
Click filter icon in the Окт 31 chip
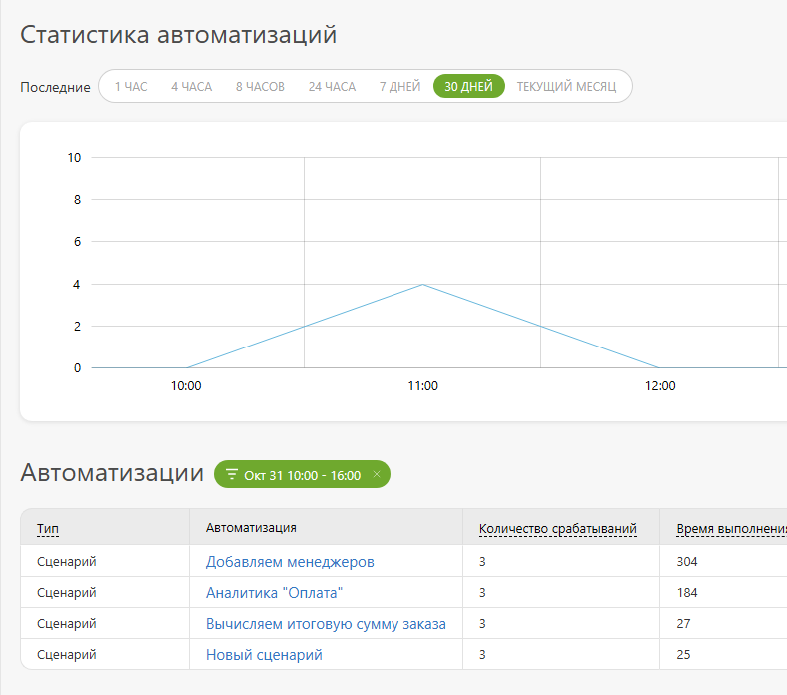pos(232,474)
